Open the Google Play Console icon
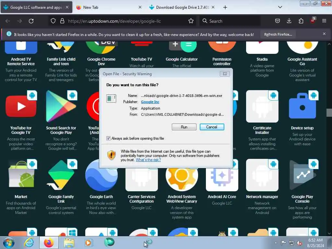This screenshot has height=249, width=332. [302, 175]
